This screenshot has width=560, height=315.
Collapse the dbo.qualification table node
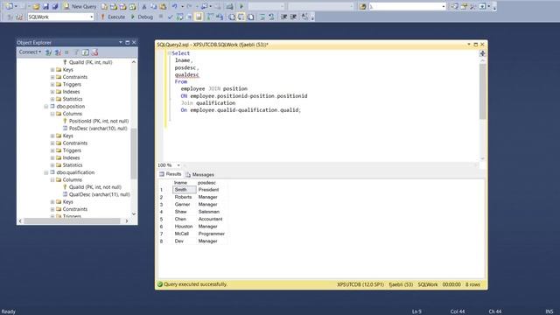coord(46,172)
